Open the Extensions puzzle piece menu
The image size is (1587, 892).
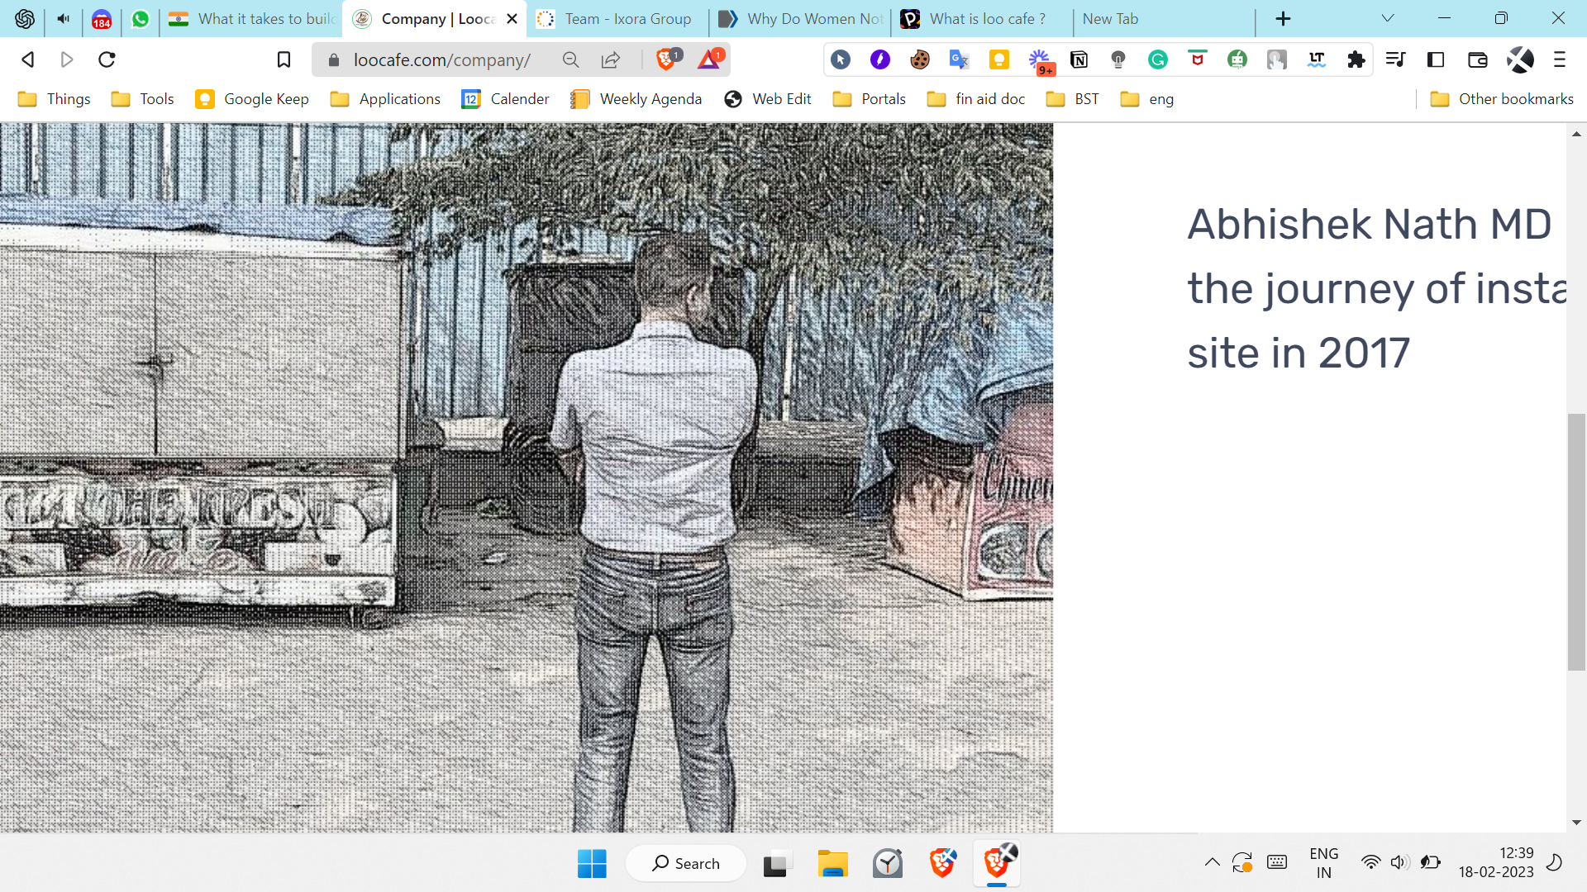pos(1356,59)
